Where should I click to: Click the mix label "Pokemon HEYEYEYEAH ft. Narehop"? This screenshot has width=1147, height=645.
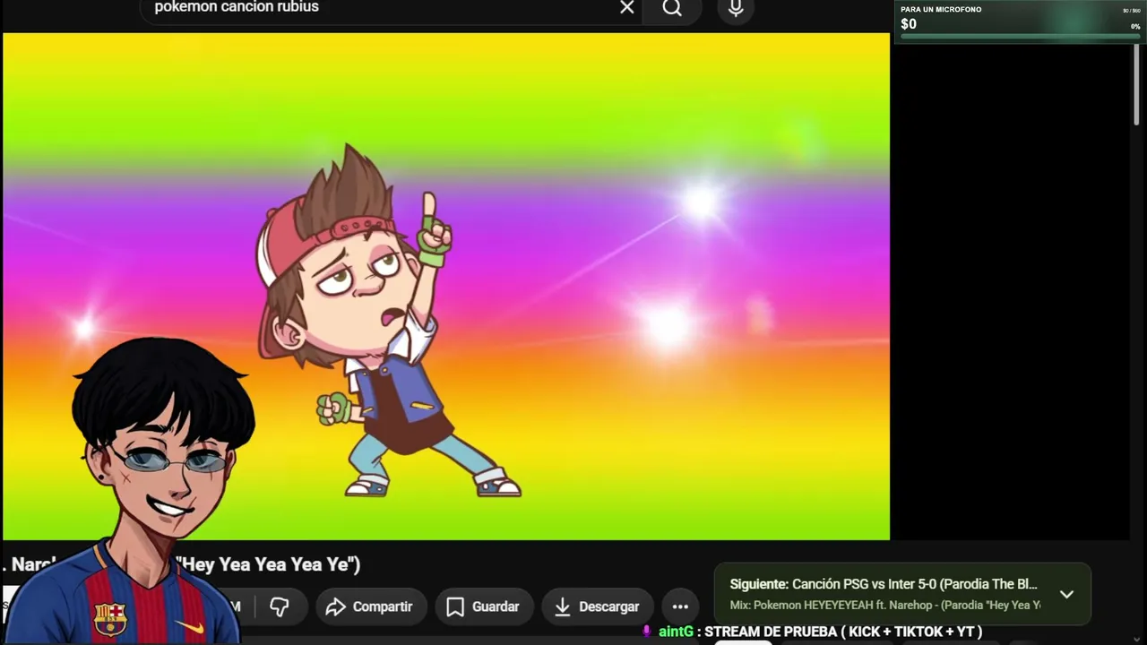point(885,606)
